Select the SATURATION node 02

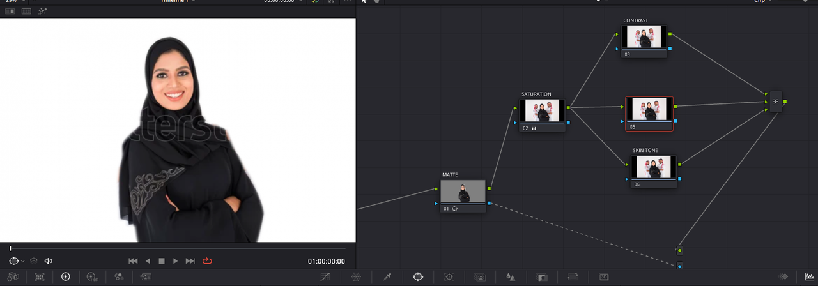[x=543, y=115]
